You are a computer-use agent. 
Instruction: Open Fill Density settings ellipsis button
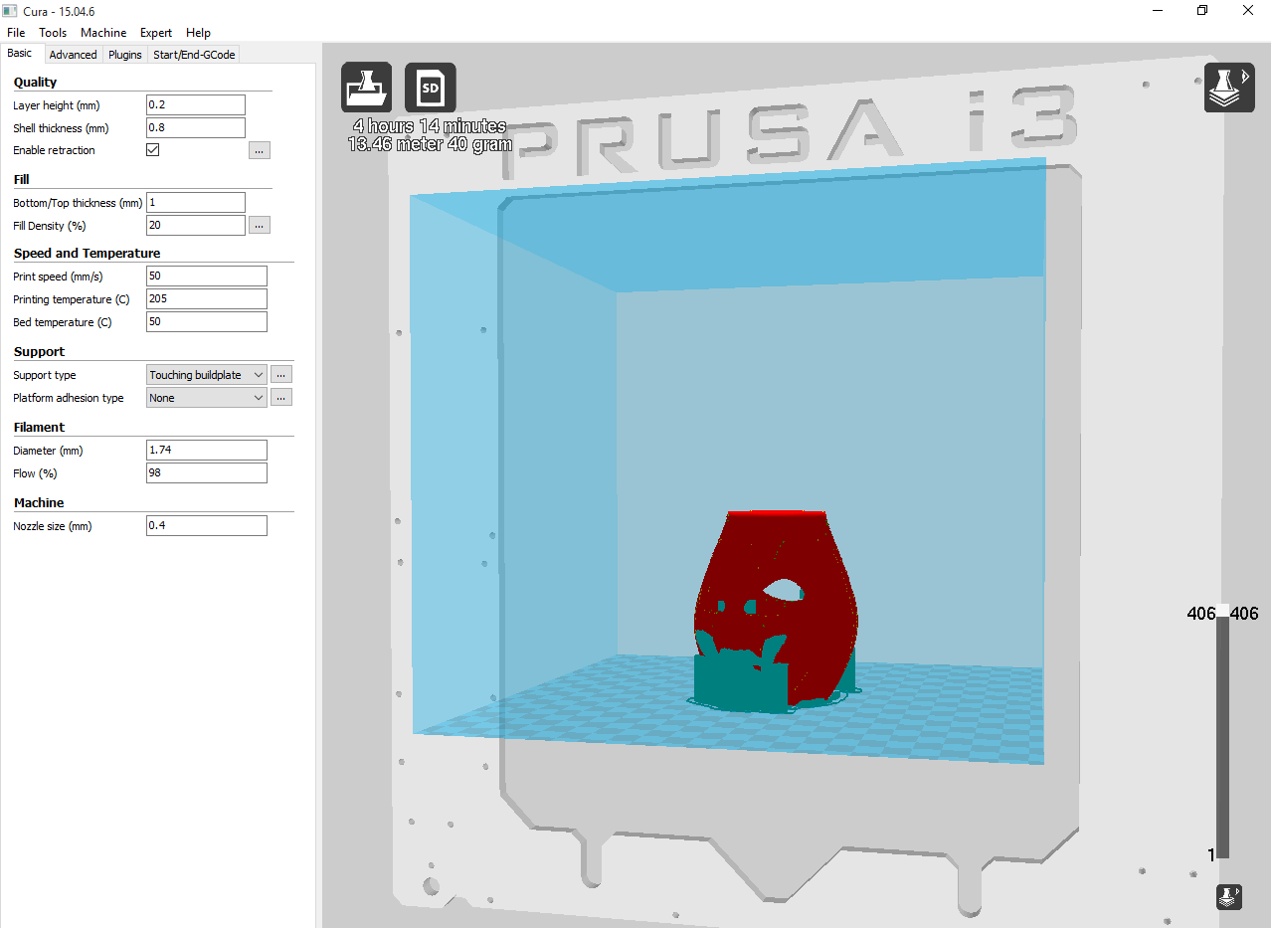pos(260,225)
